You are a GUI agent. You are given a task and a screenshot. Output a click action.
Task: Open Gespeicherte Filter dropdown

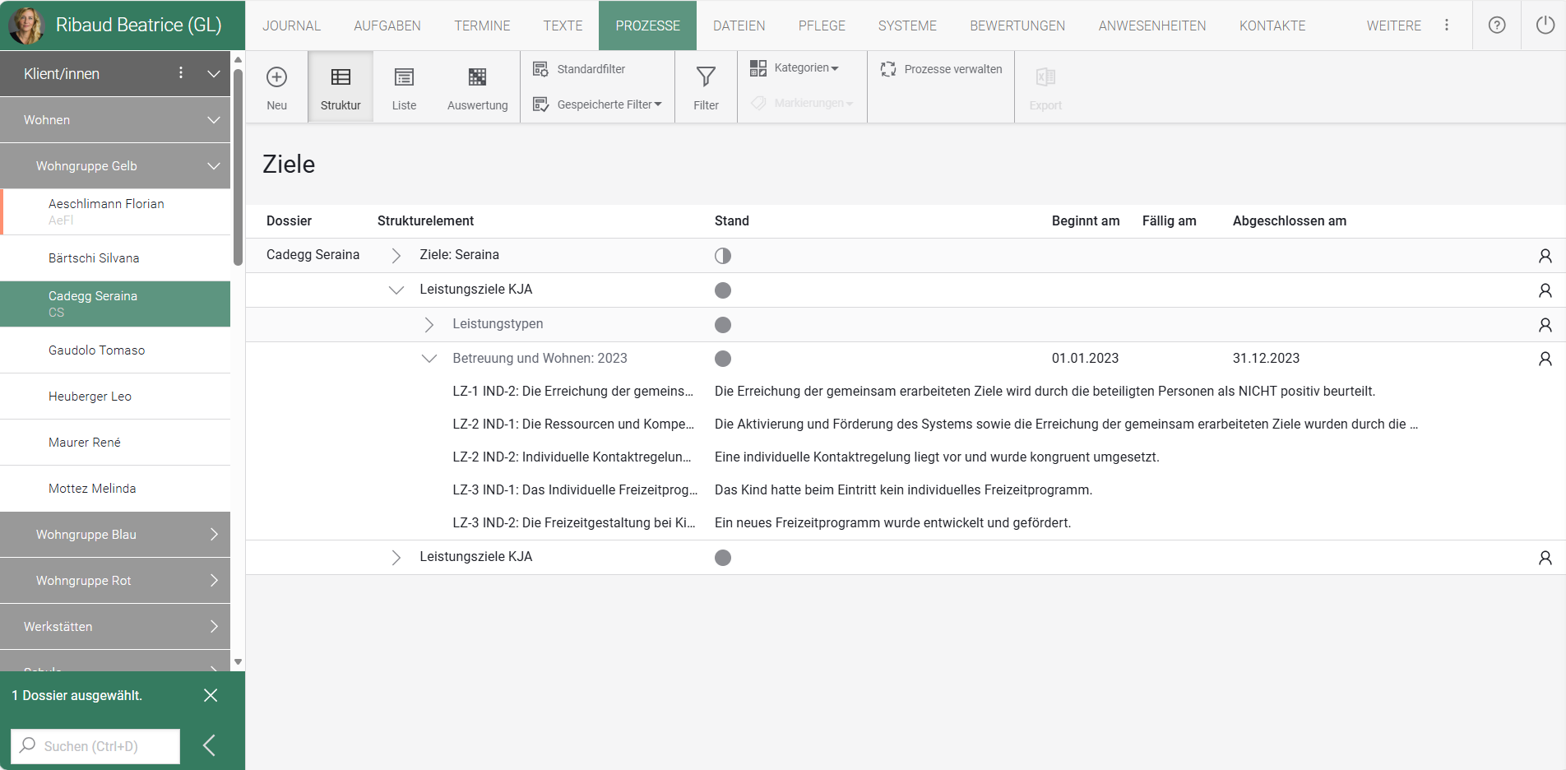598,104
